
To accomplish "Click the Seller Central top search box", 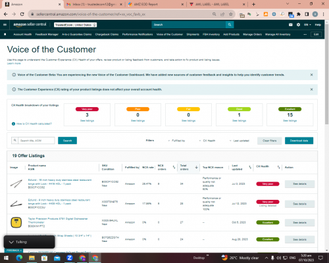I will (x=189, y=25).
